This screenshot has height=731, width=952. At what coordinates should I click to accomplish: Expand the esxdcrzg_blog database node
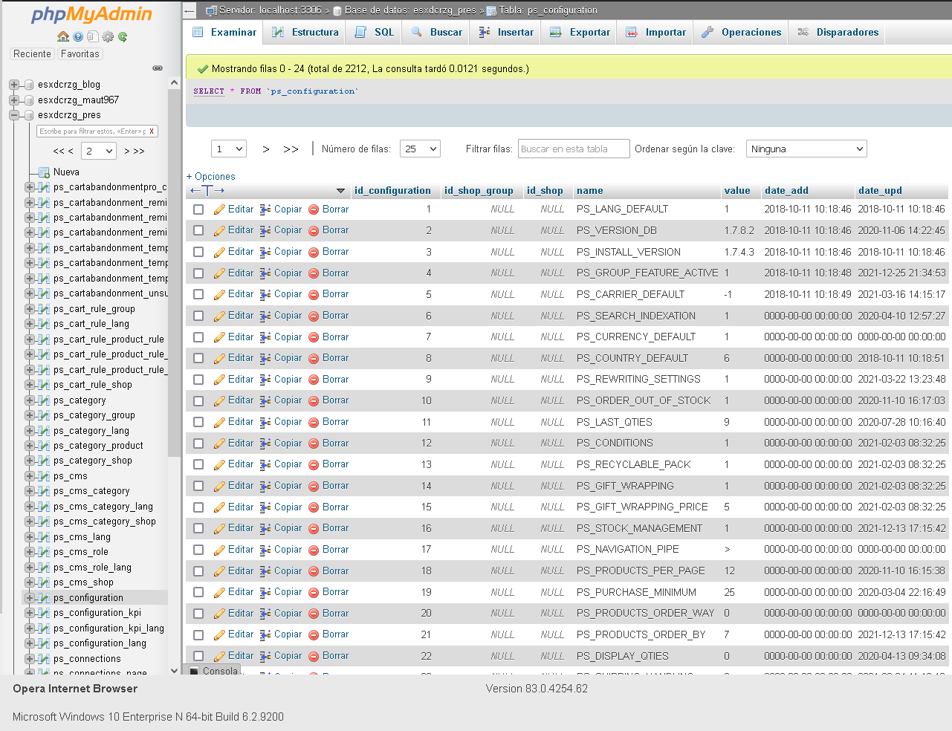click(14, 85)
